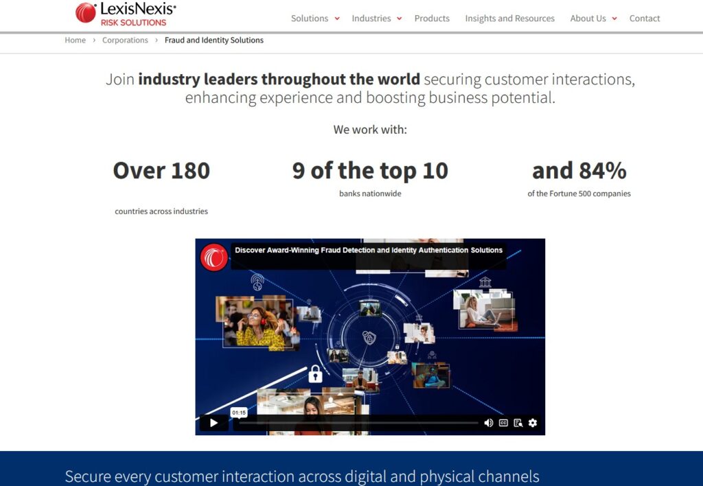
Task: Click 'Secure every customer interaction' heading
Action: [302, 476]
